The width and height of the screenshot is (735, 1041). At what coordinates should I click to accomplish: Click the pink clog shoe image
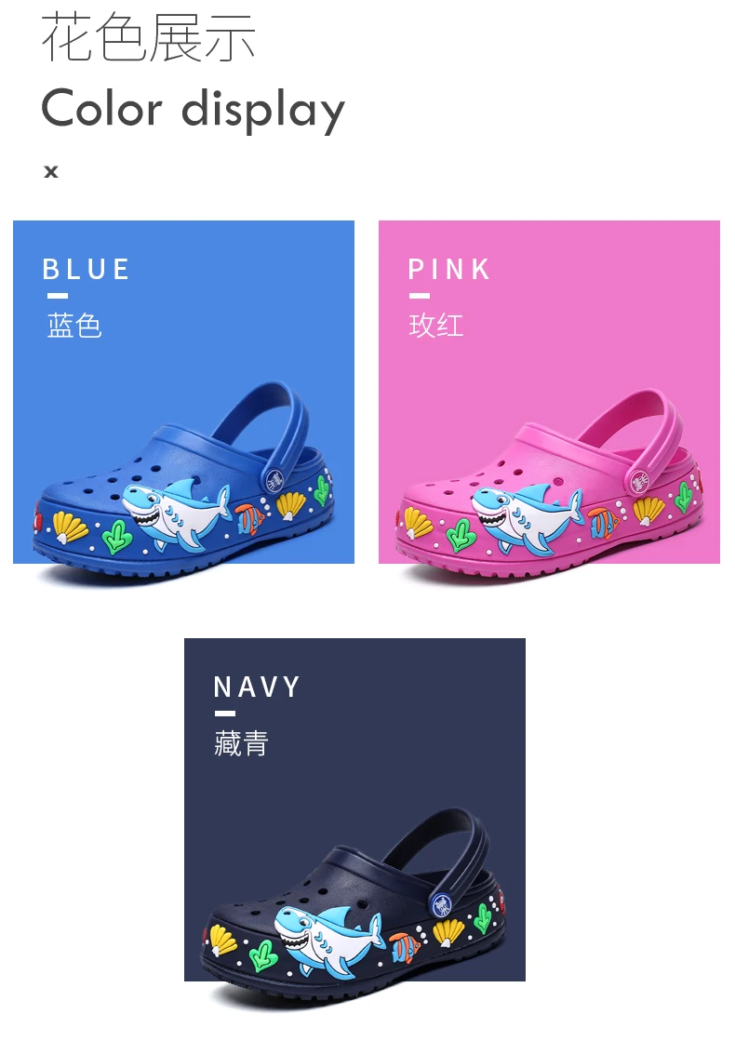[x=550, y=488]
